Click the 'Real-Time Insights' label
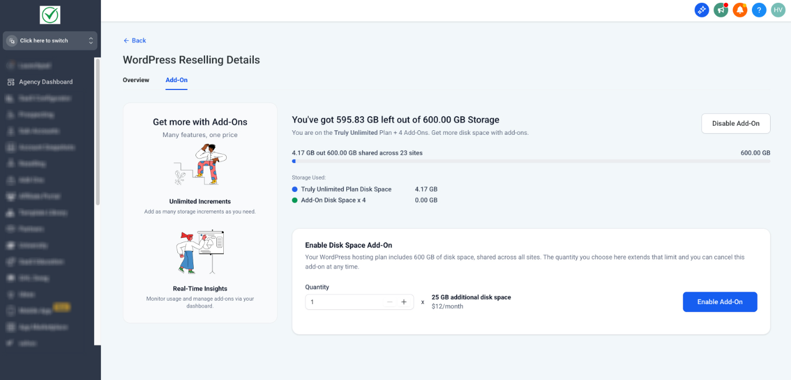791x380 pixels. pyautogui.click(x=200, y=289)
